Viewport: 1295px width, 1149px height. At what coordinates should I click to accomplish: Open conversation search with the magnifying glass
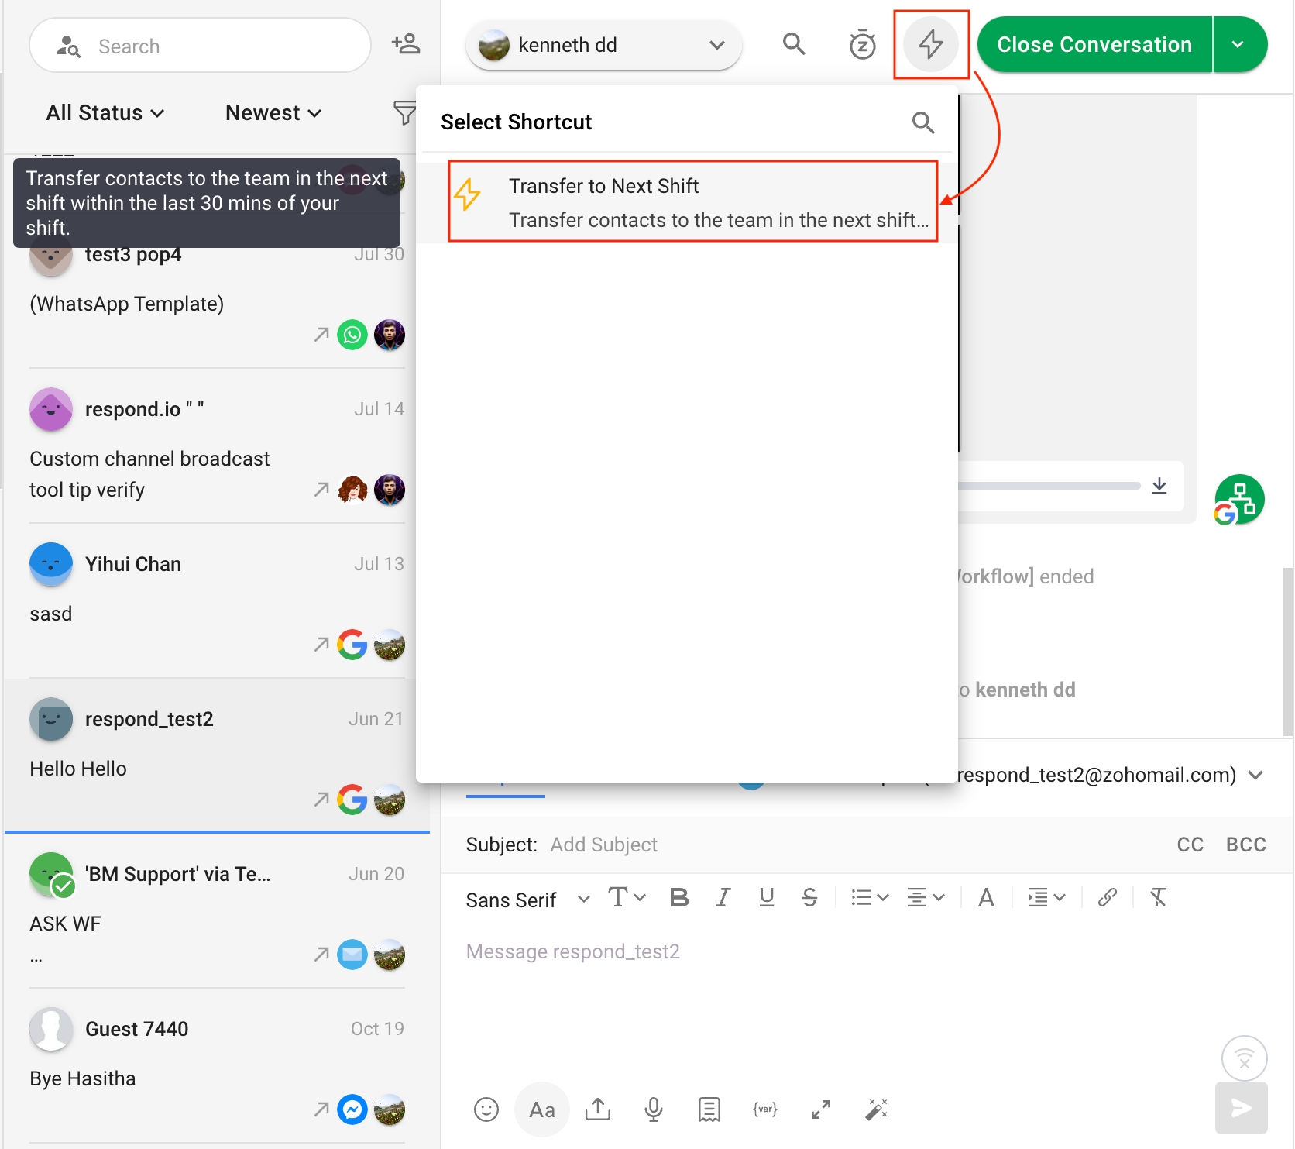794,44
